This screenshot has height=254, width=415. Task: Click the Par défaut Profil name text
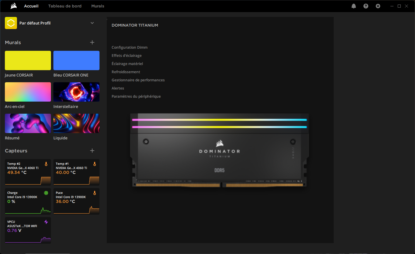pyautogui.click(x=35, y=23)
